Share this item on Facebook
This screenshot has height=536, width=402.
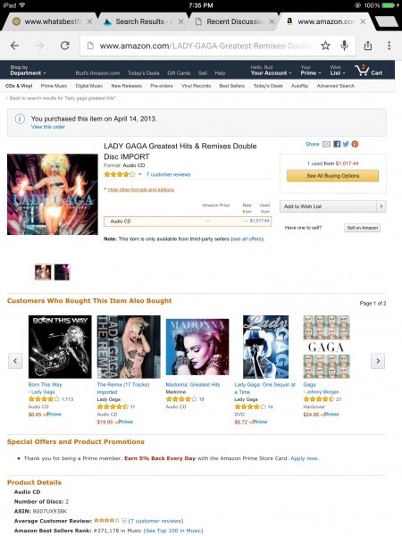(337, 144)
